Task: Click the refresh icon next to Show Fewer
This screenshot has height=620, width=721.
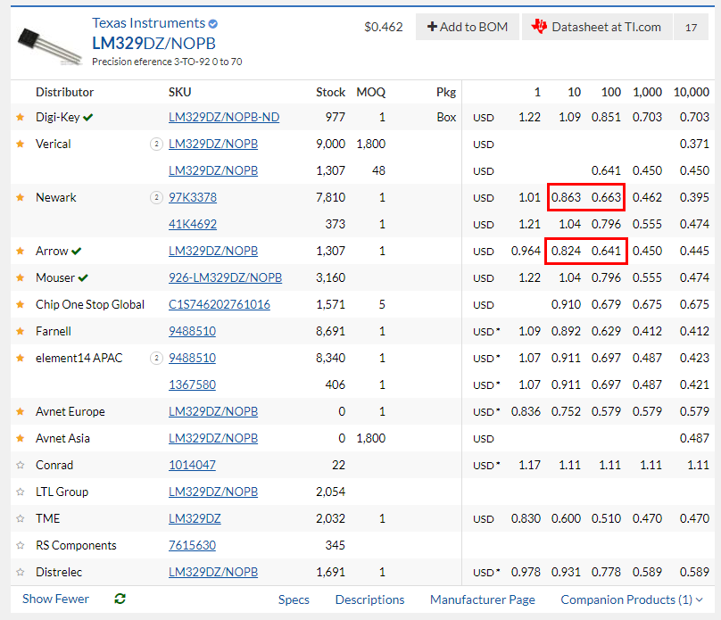Action: 120,599
